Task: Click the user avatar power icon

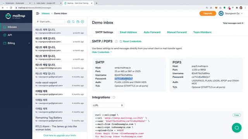Action: click(x=221, y=14)
